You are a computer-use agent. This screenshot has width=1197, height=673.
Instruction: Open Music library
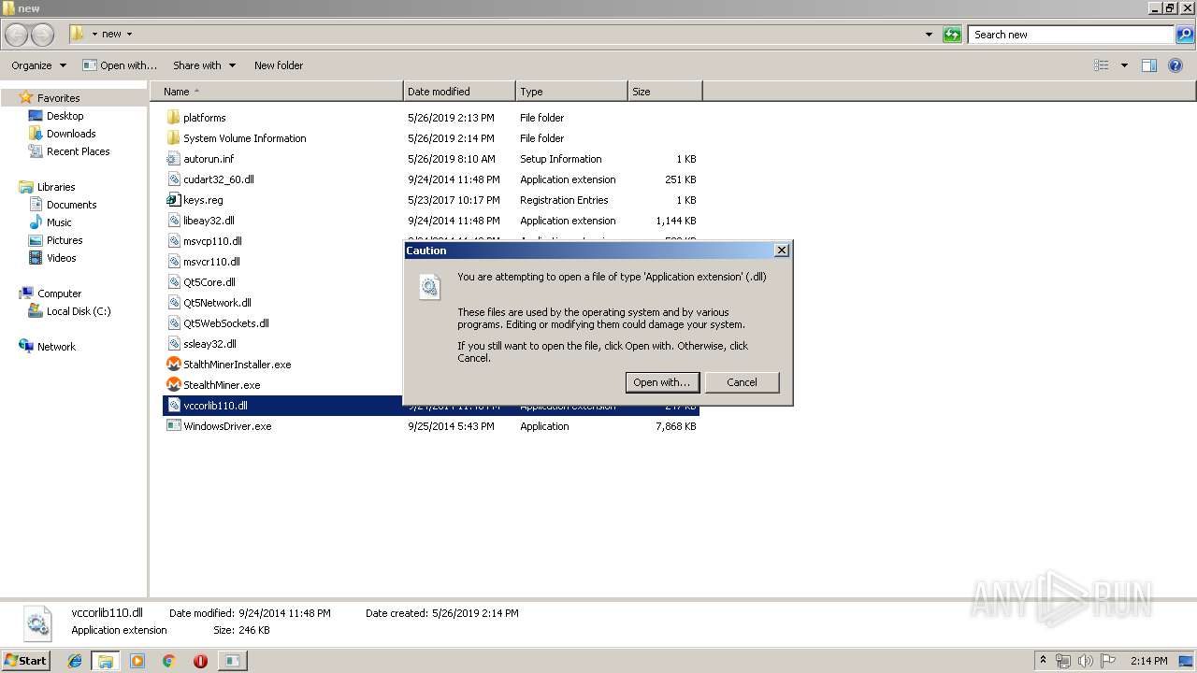[59, 222]
